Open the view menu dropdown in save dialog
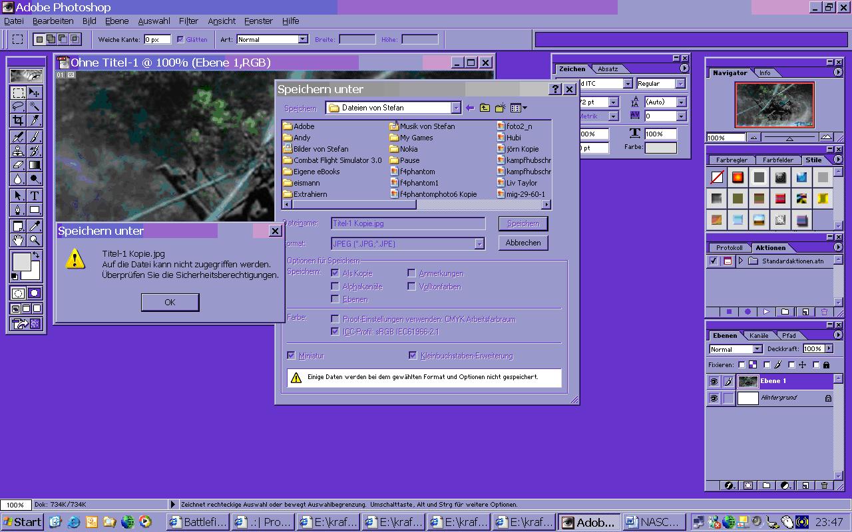 [x=519, y=108]
